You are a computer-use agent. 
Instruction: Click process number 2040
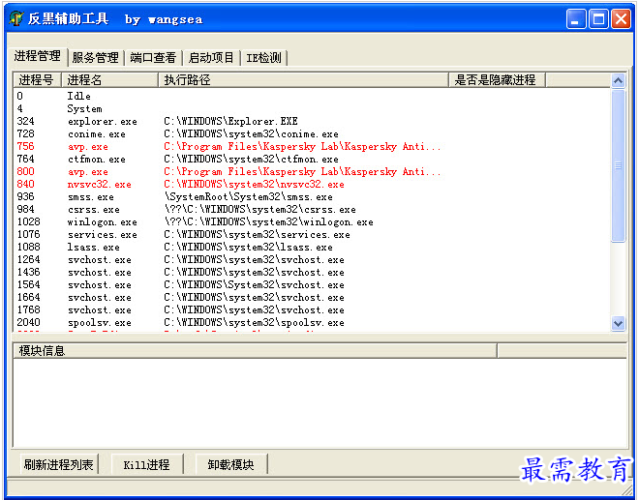click(28, 322)
